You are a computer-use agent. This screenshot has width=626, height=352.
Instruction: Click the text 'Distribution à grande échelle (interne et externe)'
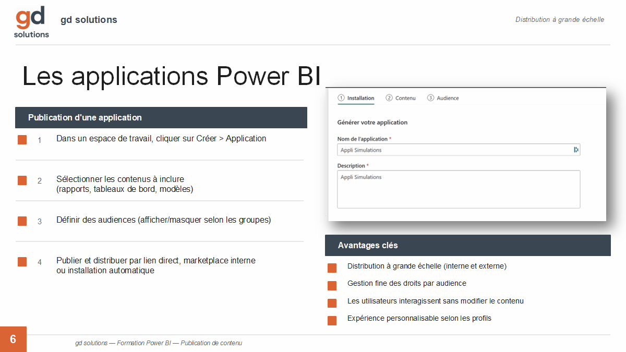pyautogui.click(x=427, y=266)
